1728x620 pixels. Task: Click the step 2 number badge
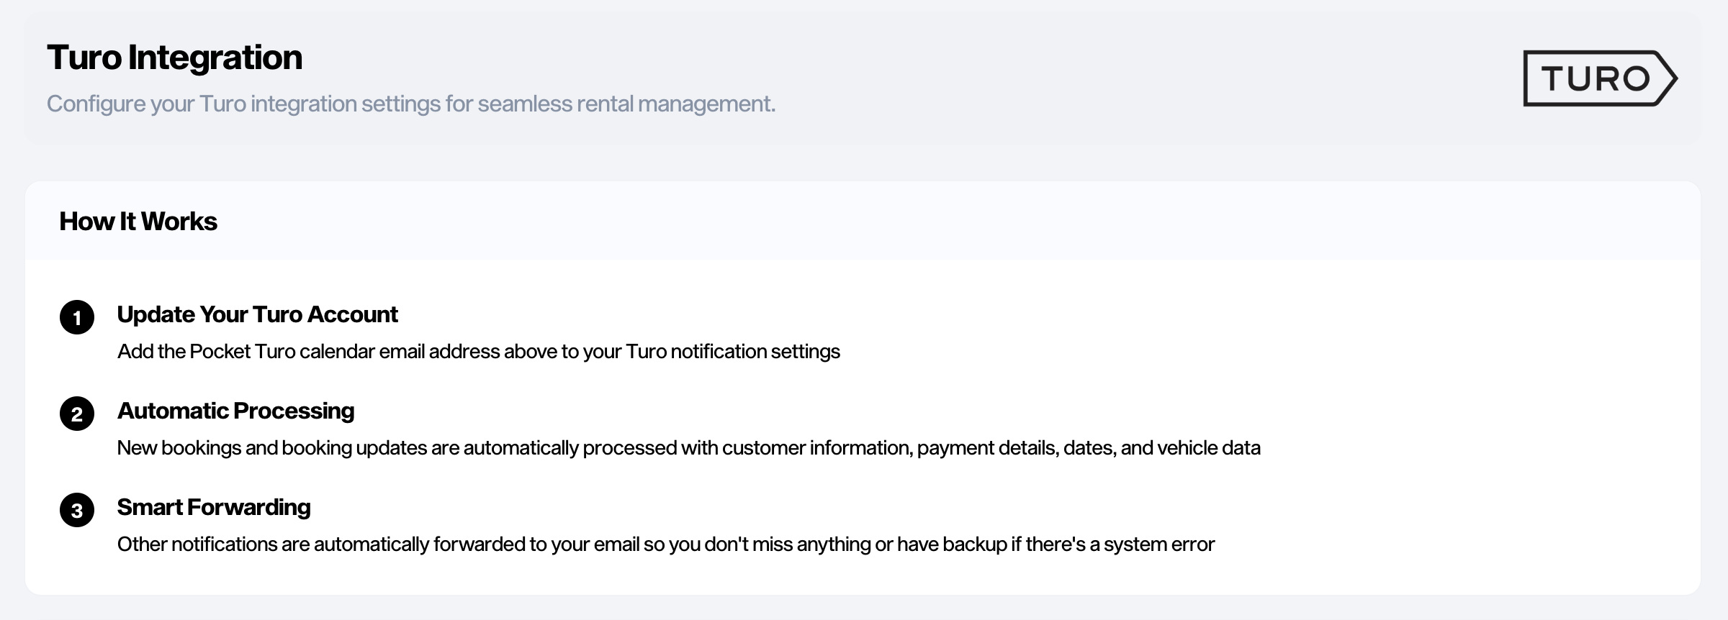(x=77, y=414)
